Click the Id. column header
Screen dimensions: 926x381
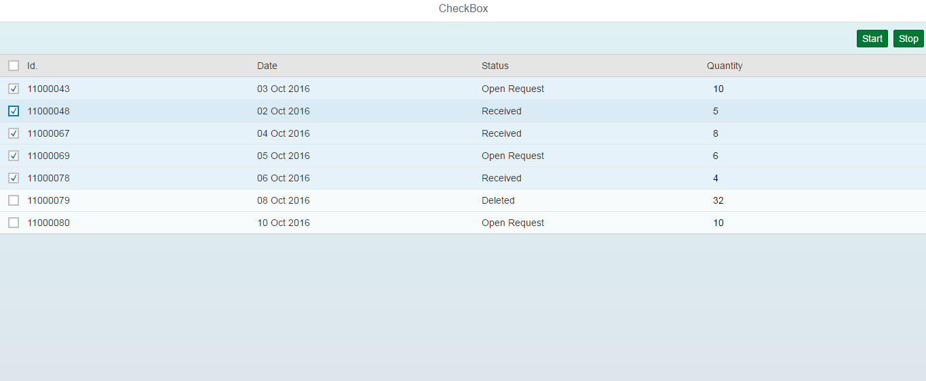tap(33, 66)
